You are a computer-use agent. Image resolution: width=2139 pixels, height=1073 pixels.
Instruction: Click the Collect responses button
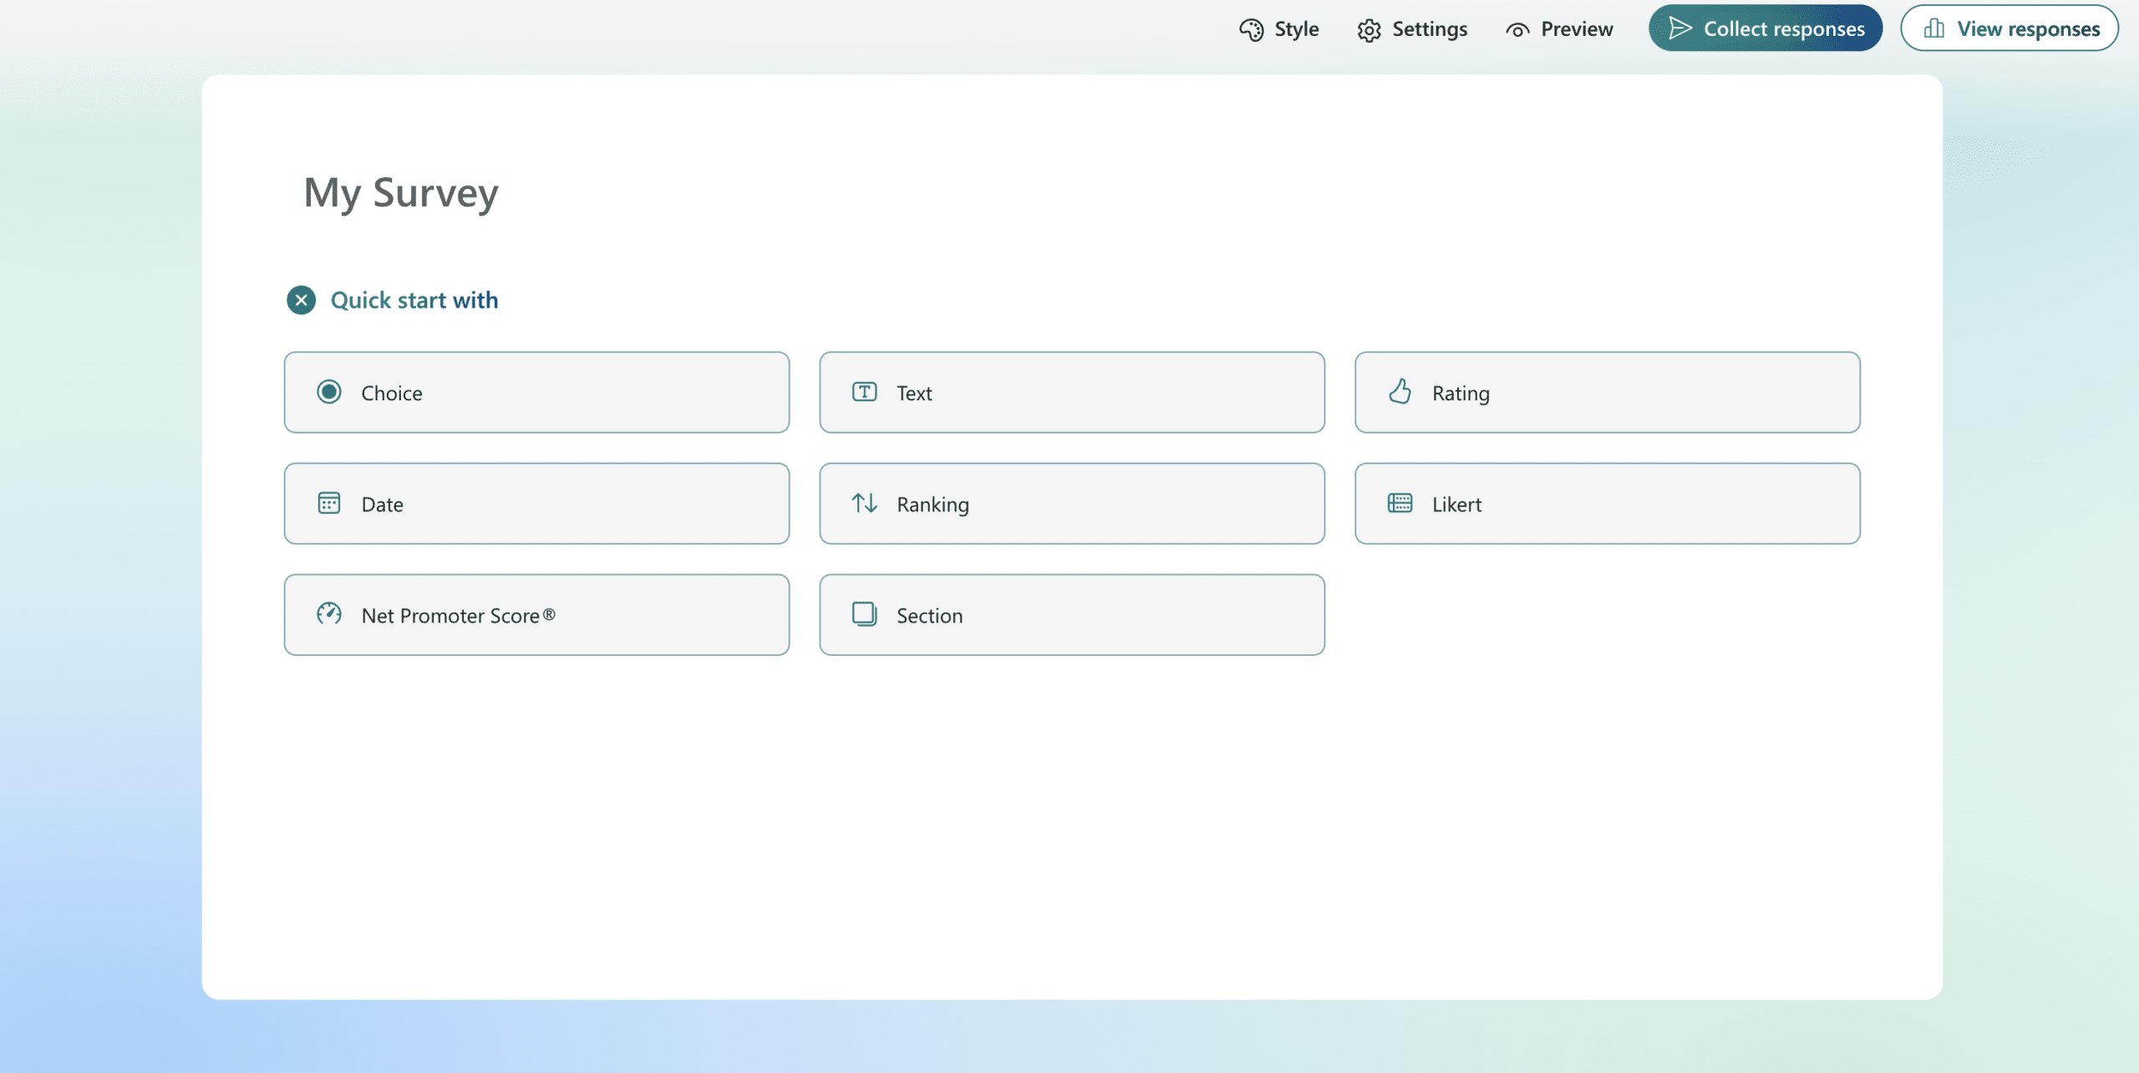[x=1765, y=27]
